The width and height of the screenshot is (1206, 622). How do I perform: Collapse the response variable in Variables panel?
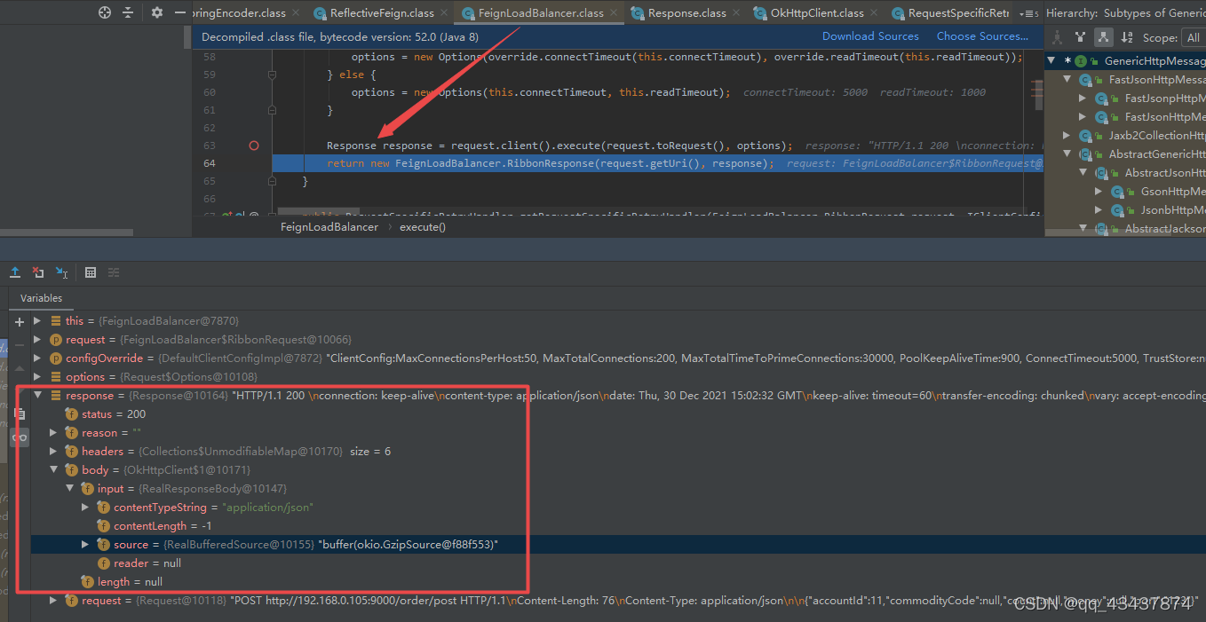[37, 395]
